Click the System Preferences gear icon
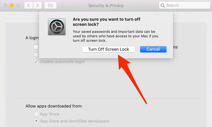This screenshot has height=127, width=212. point(57,27)
